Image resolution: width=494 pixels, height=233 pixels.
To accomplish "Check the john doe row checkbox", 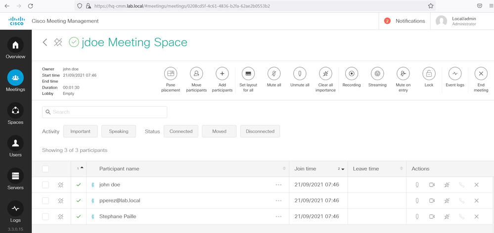I will point(45,185).
